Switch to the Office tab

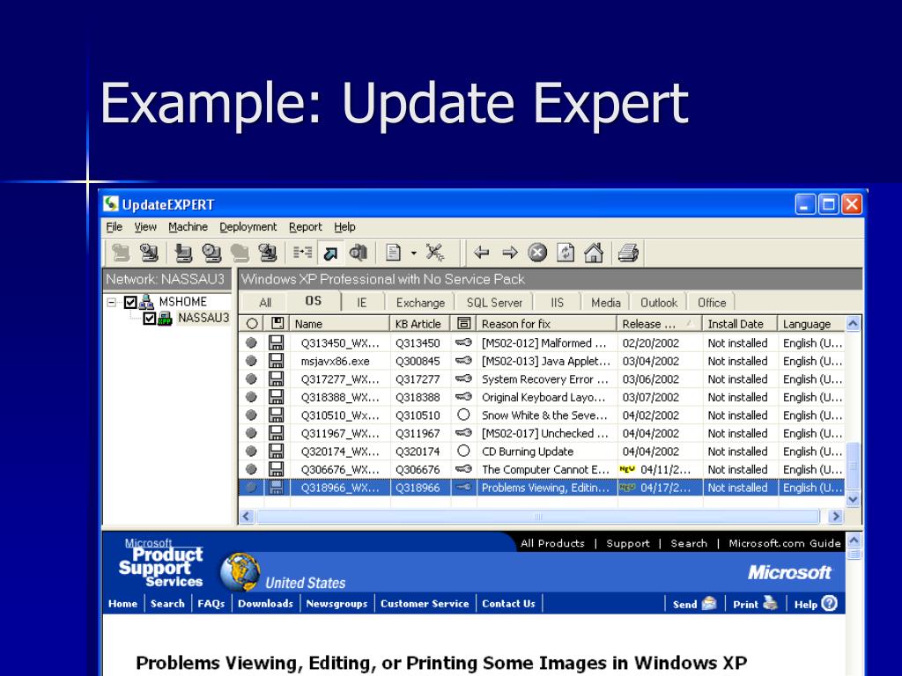pos(712,303)
